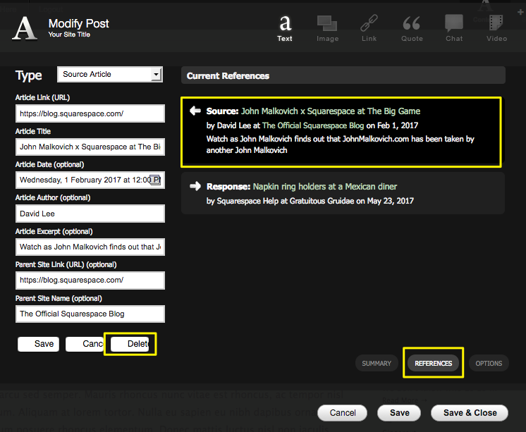Open the Napkin ring holders response link
Screen dimensions: 526x432
(324, 187)
